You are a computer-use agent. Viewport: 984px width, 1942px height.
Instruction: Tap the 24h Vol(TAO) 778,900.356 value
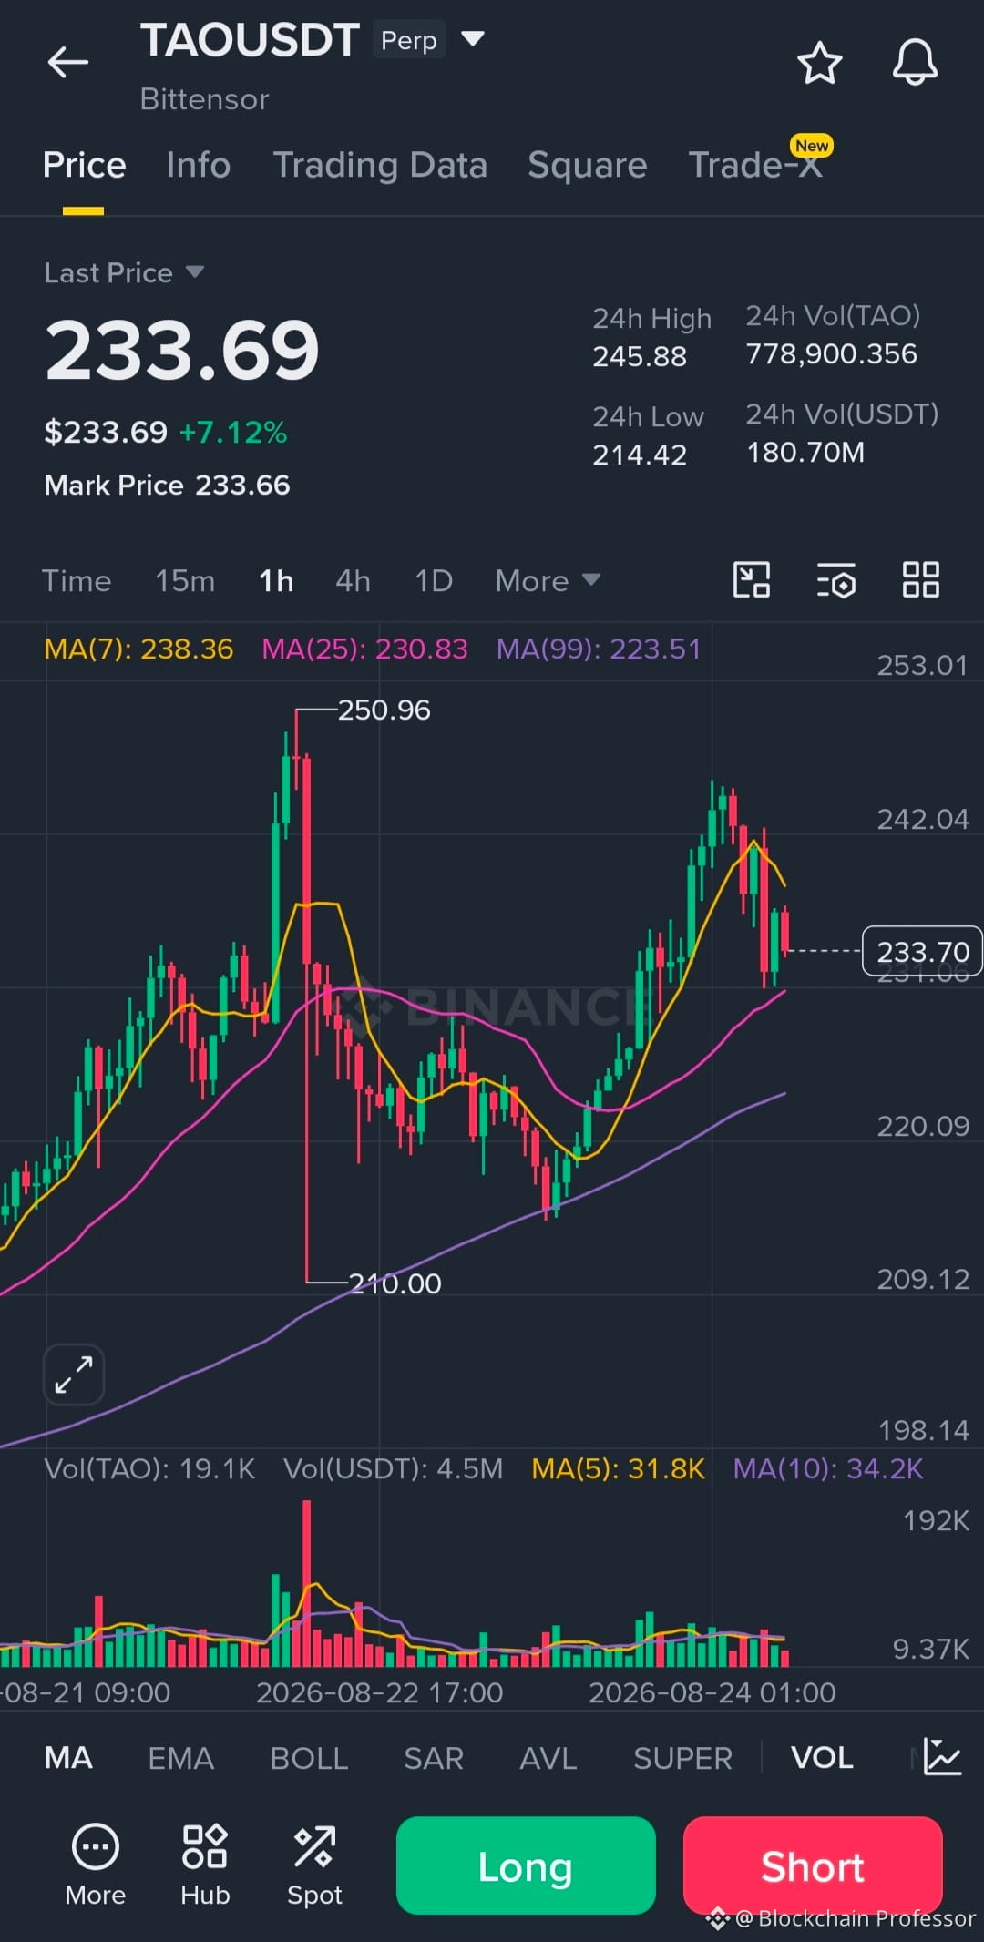point(832,353)
